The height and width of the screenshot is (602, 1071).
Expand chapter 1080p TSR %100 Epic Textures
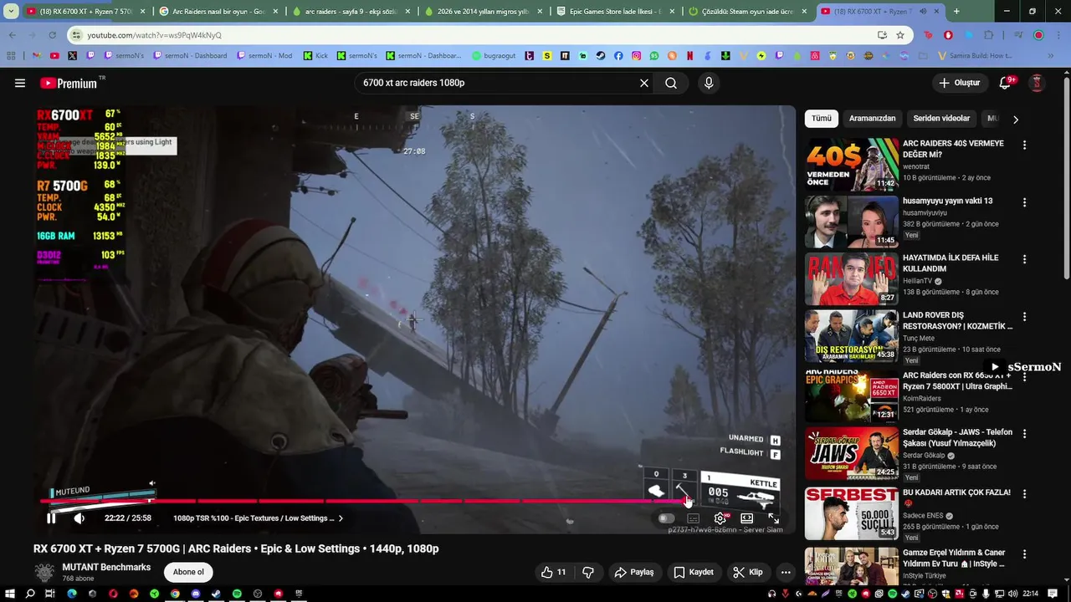pos(258,518)
